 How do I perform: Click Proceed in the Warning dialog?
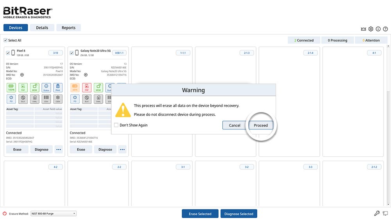pyautogui.click(x=261, y=125)
